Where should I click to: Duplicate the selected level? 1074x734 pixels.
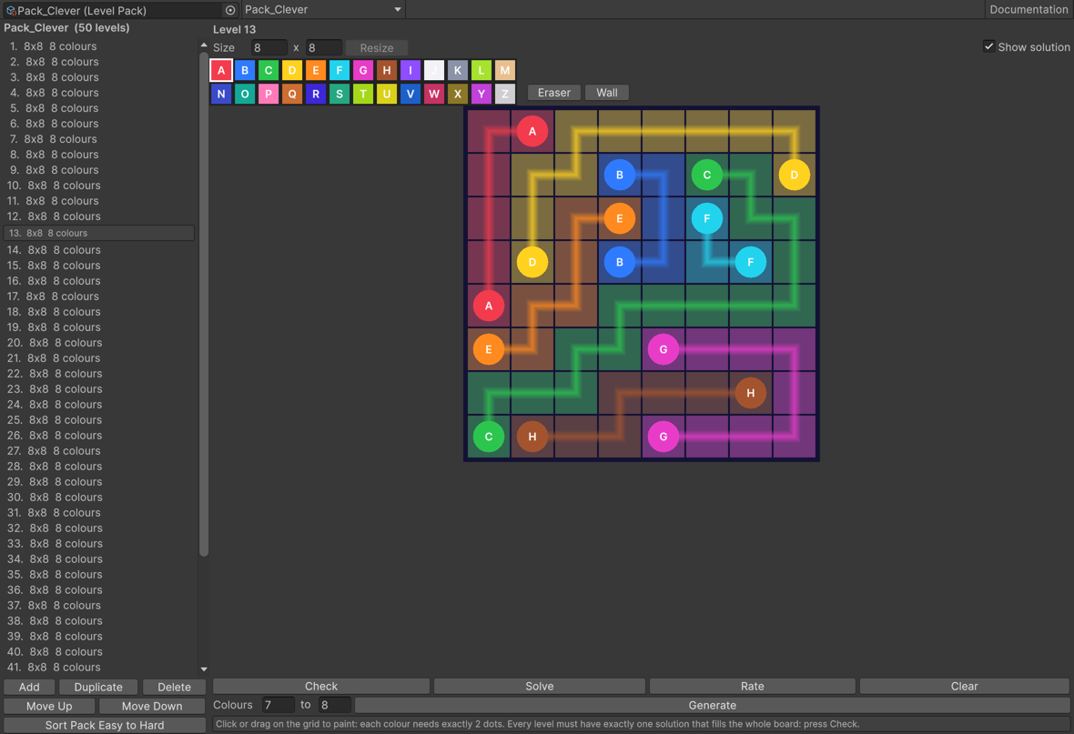[98, 687]
